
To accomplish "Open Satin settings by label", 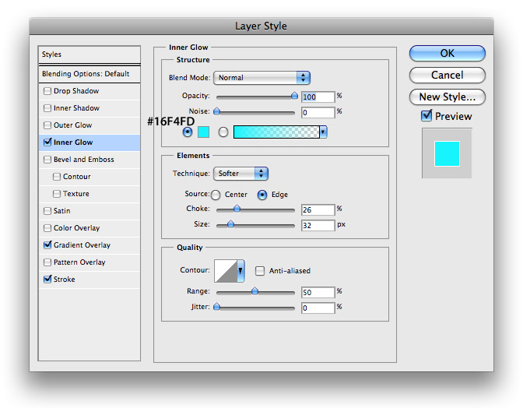I will point(62,211).
